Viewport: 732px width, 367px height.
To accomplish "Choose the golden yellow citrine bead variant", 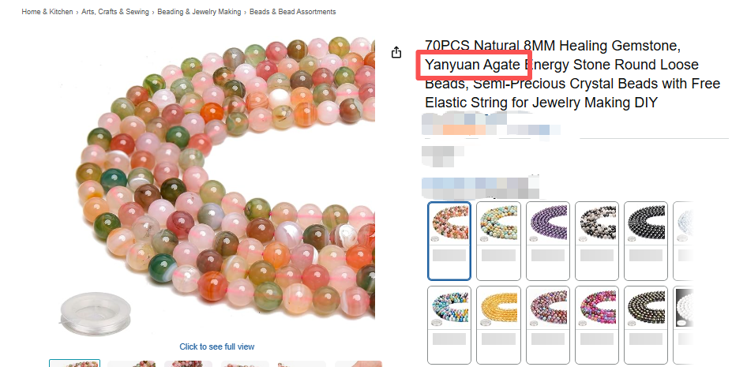I will (x=498, y=325).
